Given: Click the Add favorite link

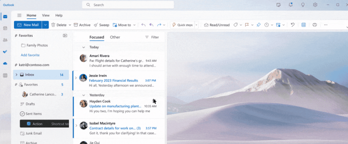Looking at the screenshot, I should click(x=30, y=55).
